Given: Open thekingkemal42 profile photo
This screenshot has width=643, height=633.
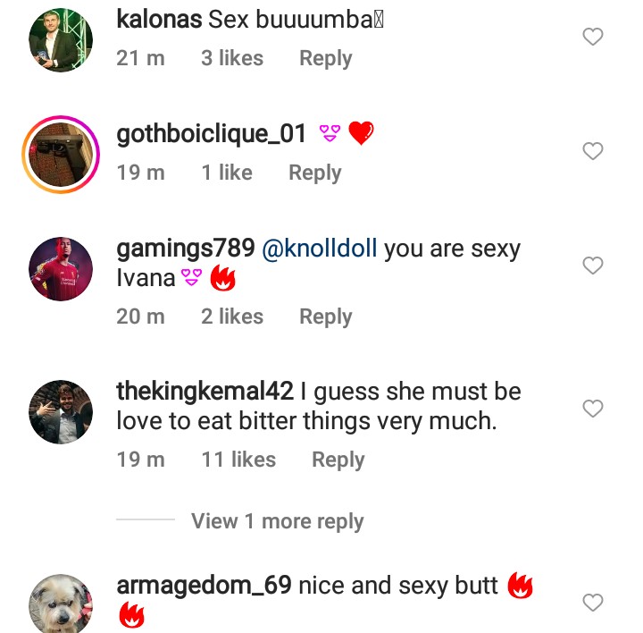Looking at the screenshot, I should pos(61,412).
